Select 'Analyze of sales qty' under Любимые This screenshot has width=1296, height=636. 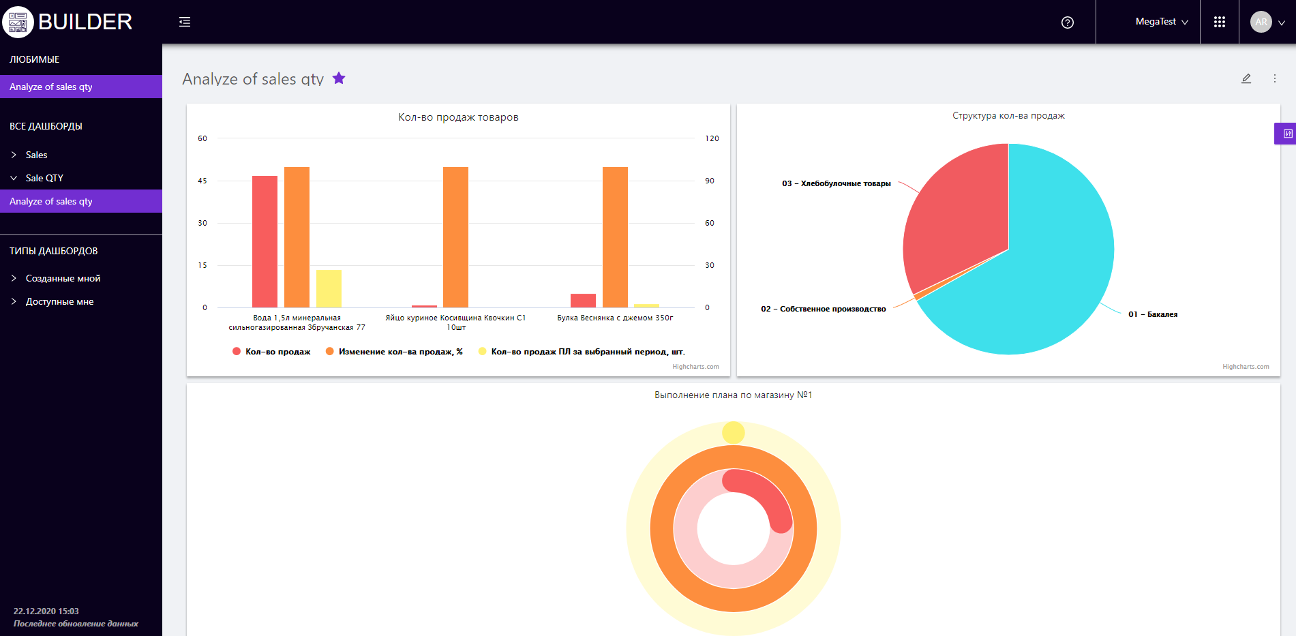(51, 87)
